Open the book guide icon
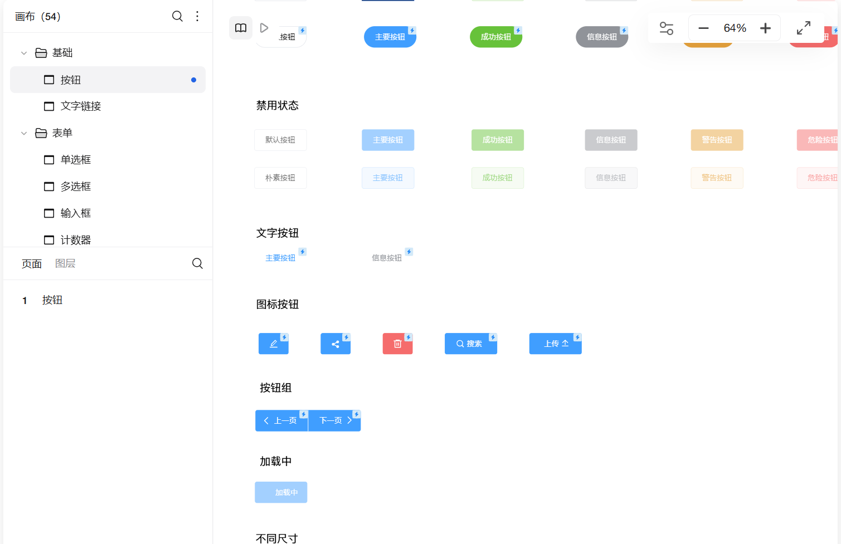Image resolution: width=841 pixels, height=544 pixels. click(241, 28)
